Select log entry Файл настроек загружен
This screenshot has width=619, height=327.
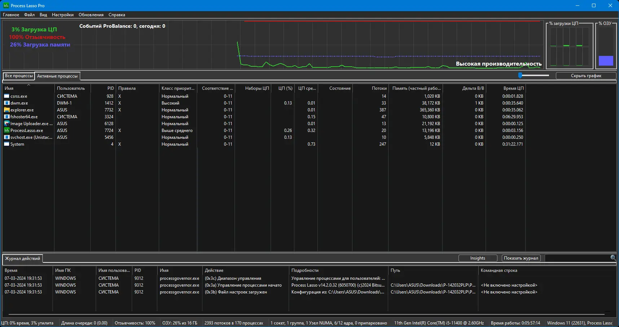236,292
